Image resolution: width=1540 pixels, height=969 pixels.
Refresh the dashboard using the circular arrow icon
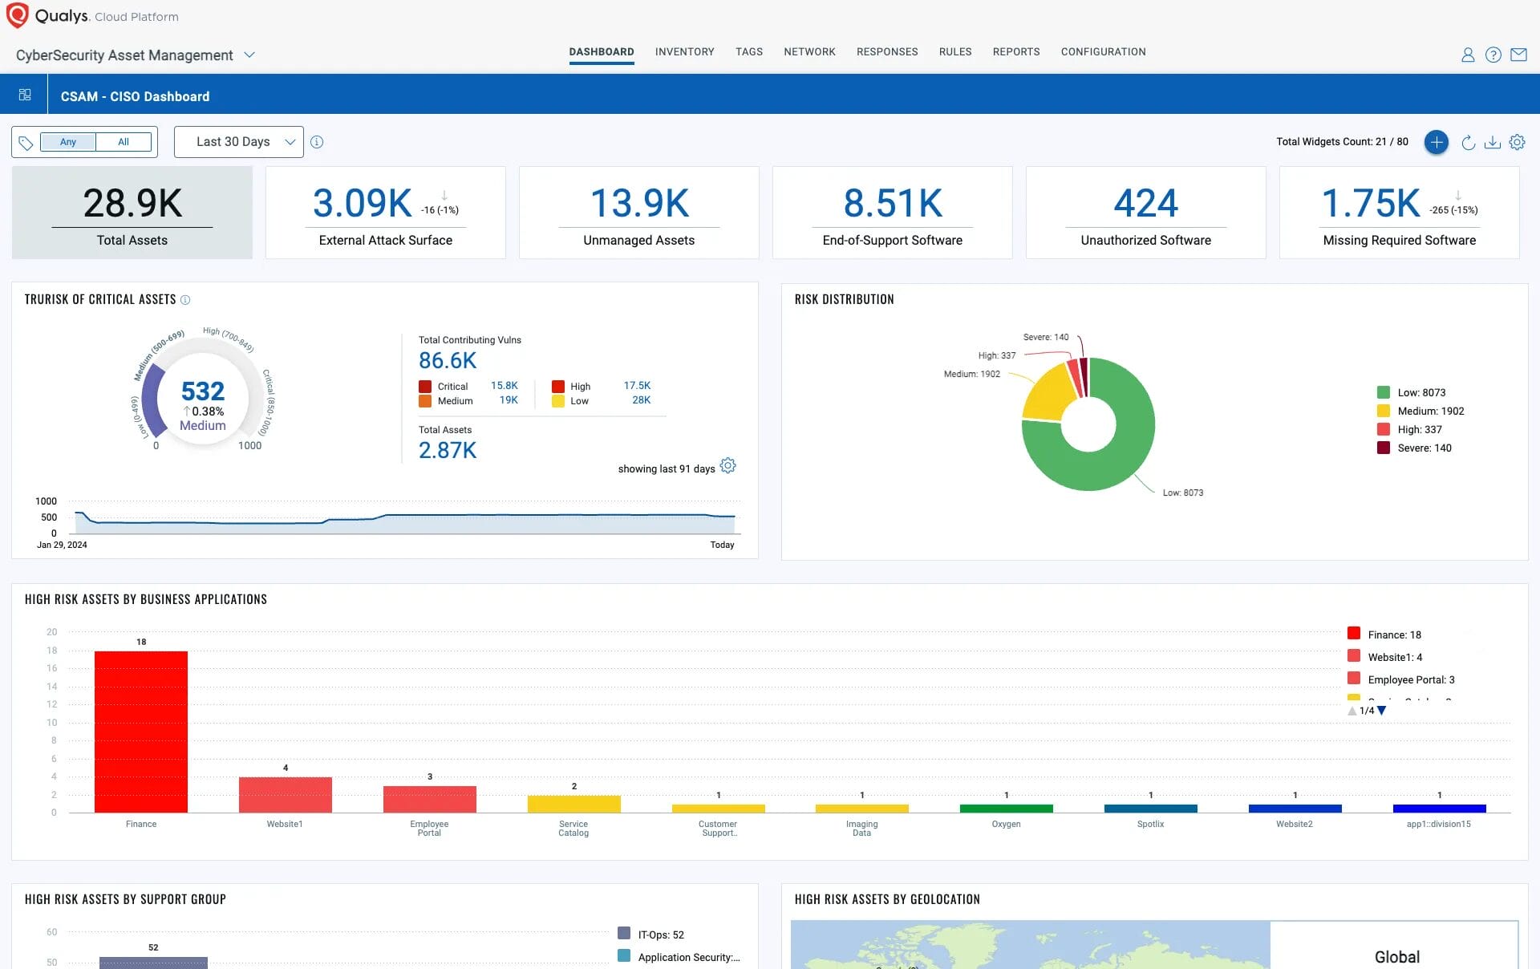(1468, 142)
